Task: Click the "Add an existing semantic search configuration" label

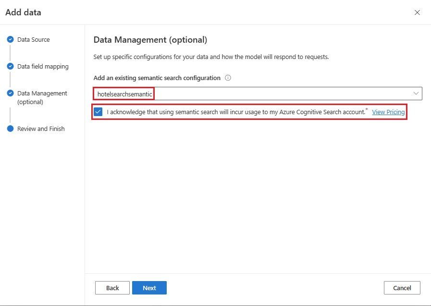Action: [x=157, y=78]
